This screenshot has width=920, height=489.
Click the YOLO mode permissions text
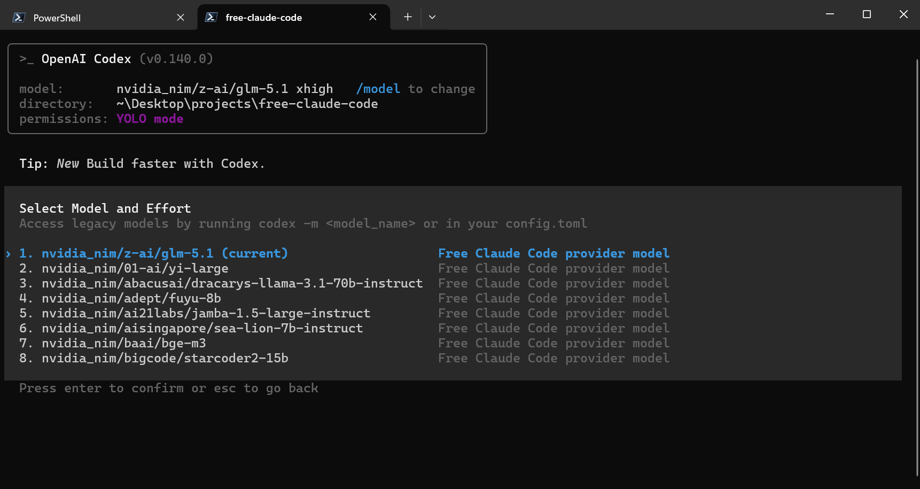click(150, 119)
